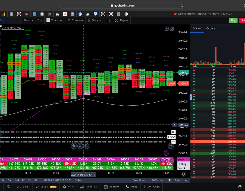Click the purple N circle icon
Image resolution: width=245 pixels, height=191 pixels.
tap(166, 153)
